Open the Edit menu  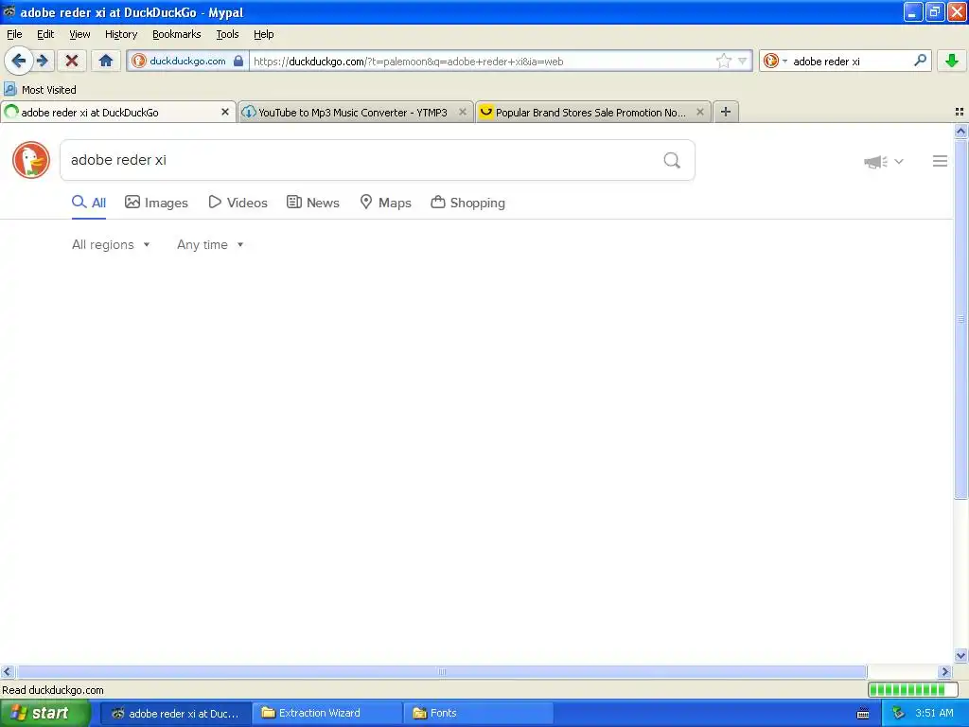pos(45,34)
